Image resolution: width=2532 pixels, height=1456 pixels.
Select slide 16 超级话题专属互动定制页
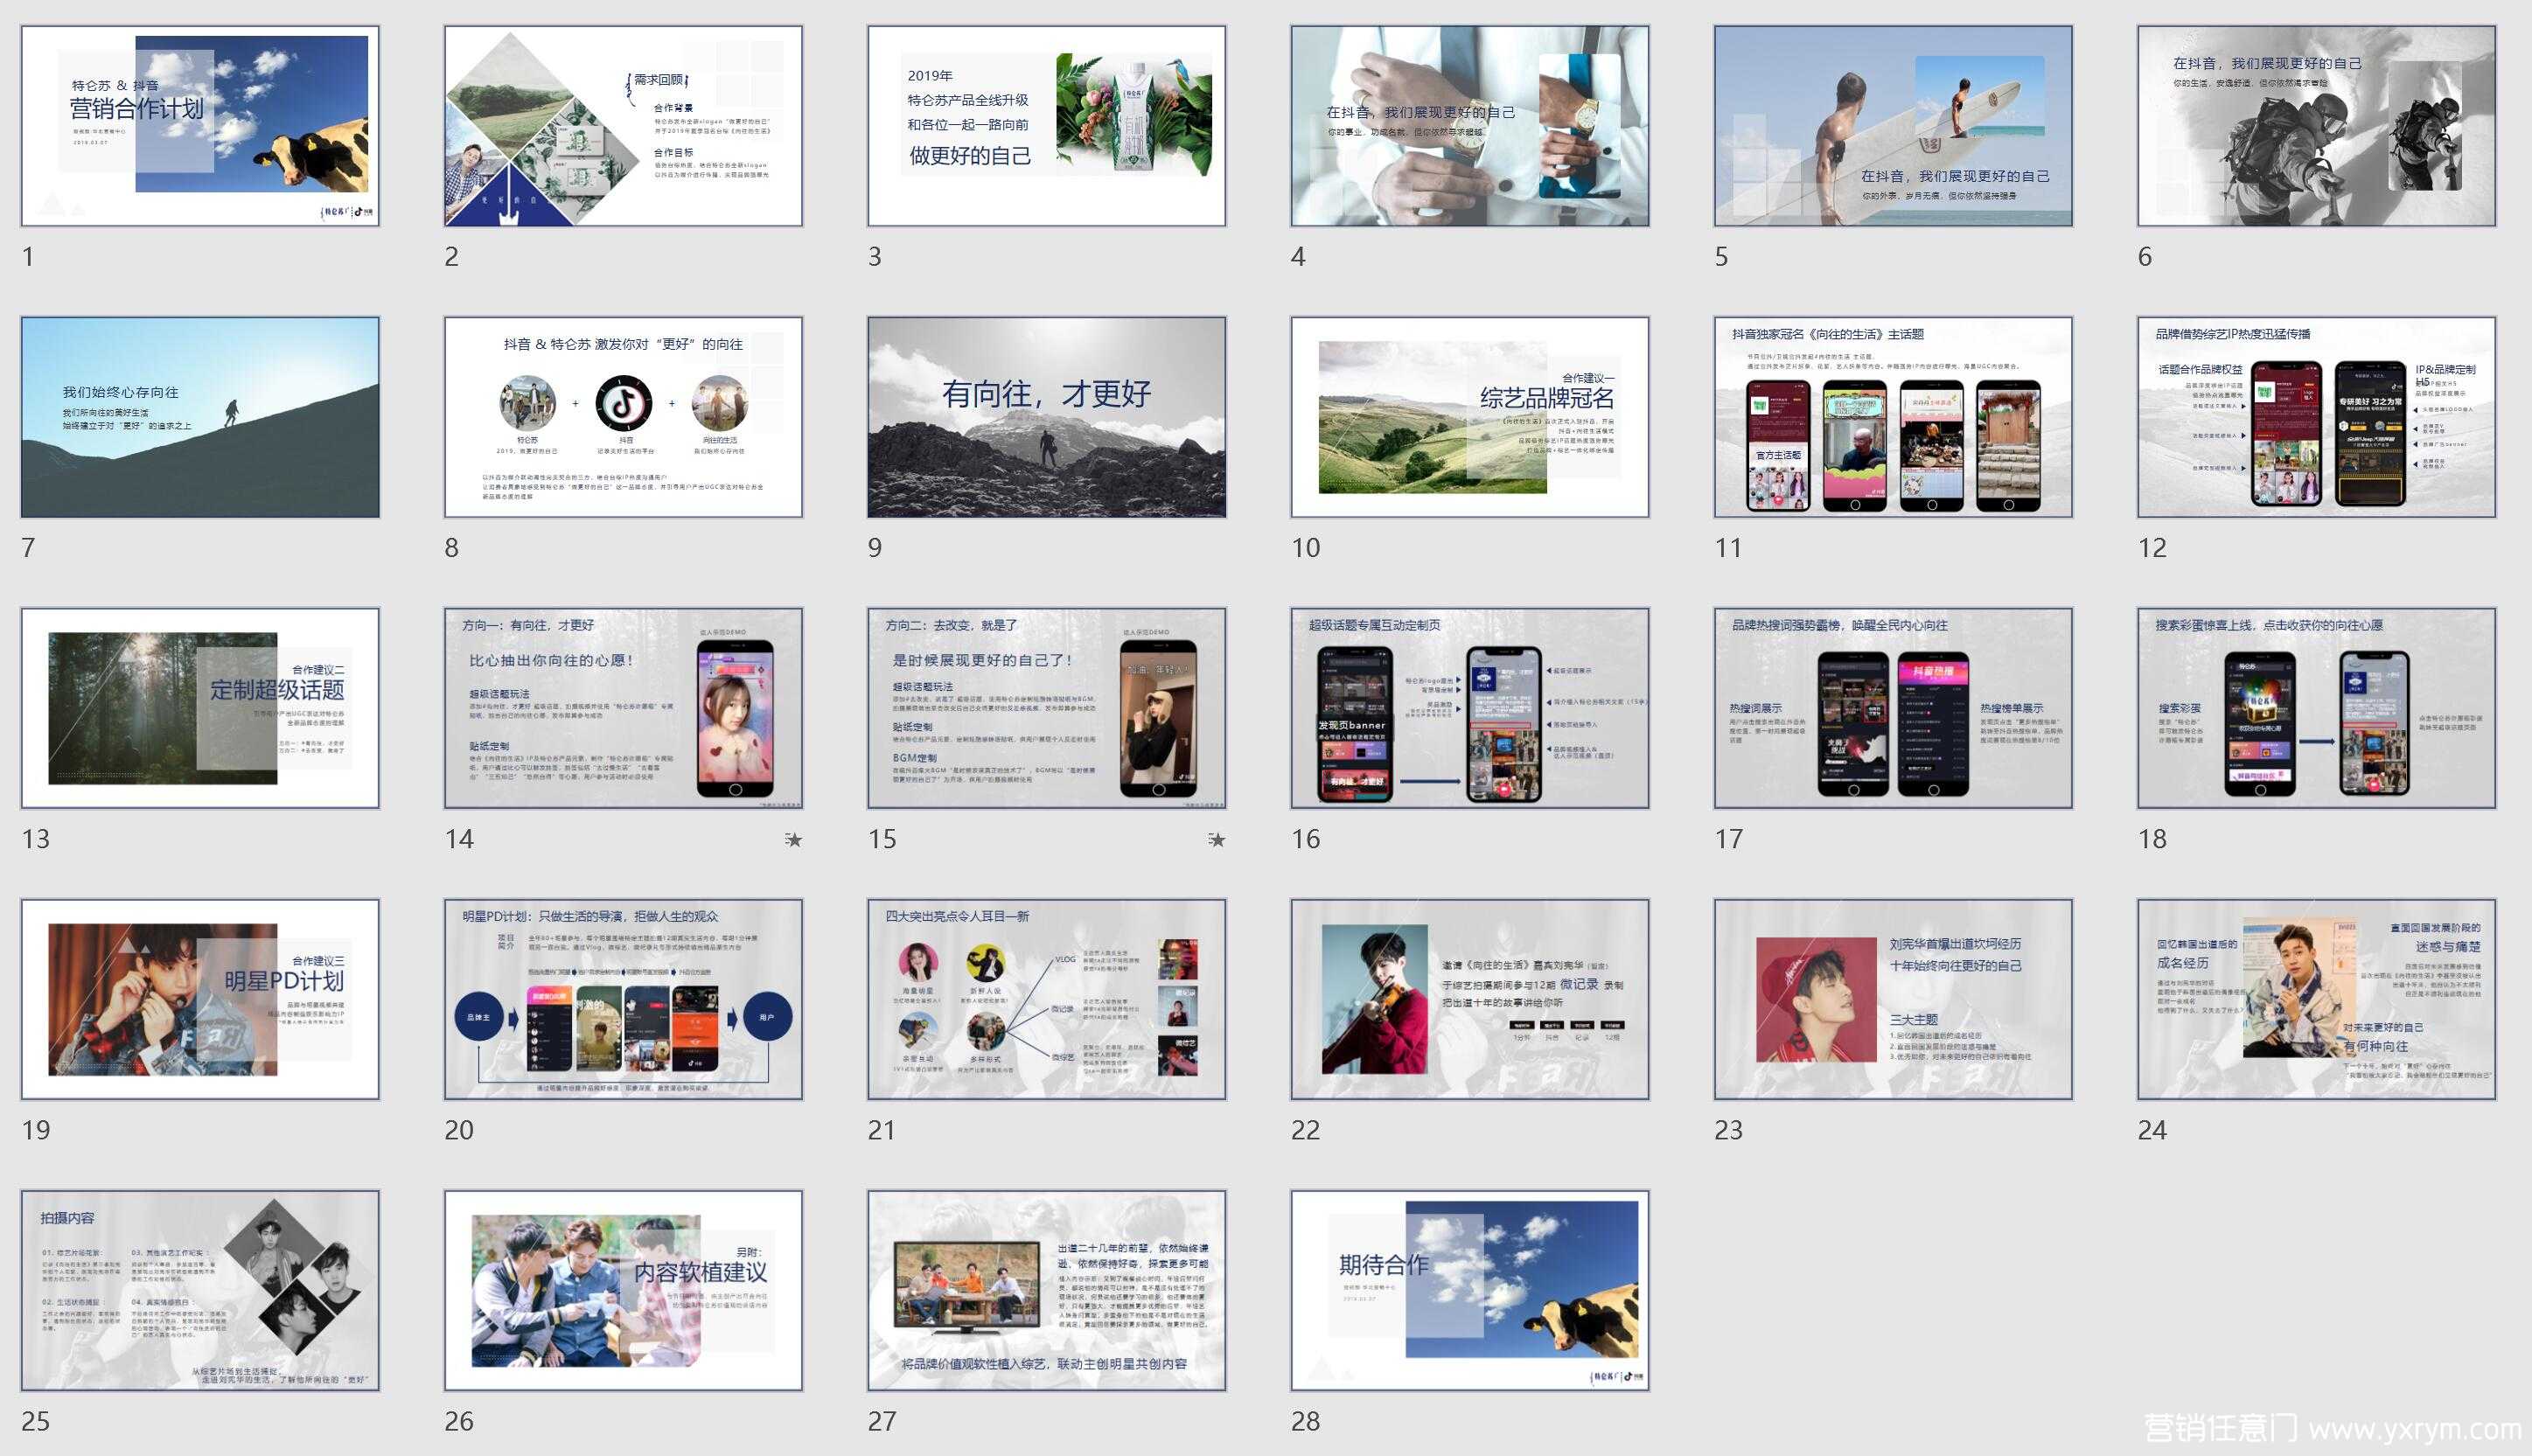(x=1470, y=708)
